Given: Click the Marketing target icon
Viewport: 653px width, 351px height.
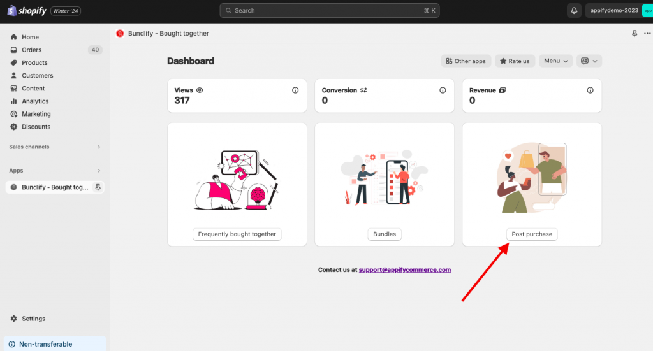Looking at the screenshot, I should click(x=14, y=114).
